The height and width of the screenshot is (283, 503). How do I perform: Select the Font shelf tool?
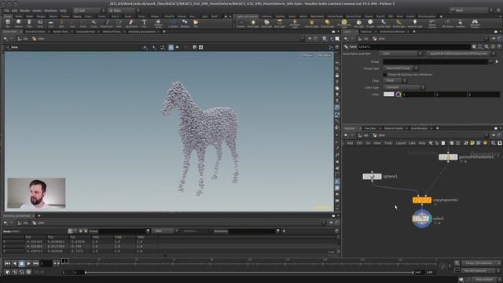click(144, 23)
